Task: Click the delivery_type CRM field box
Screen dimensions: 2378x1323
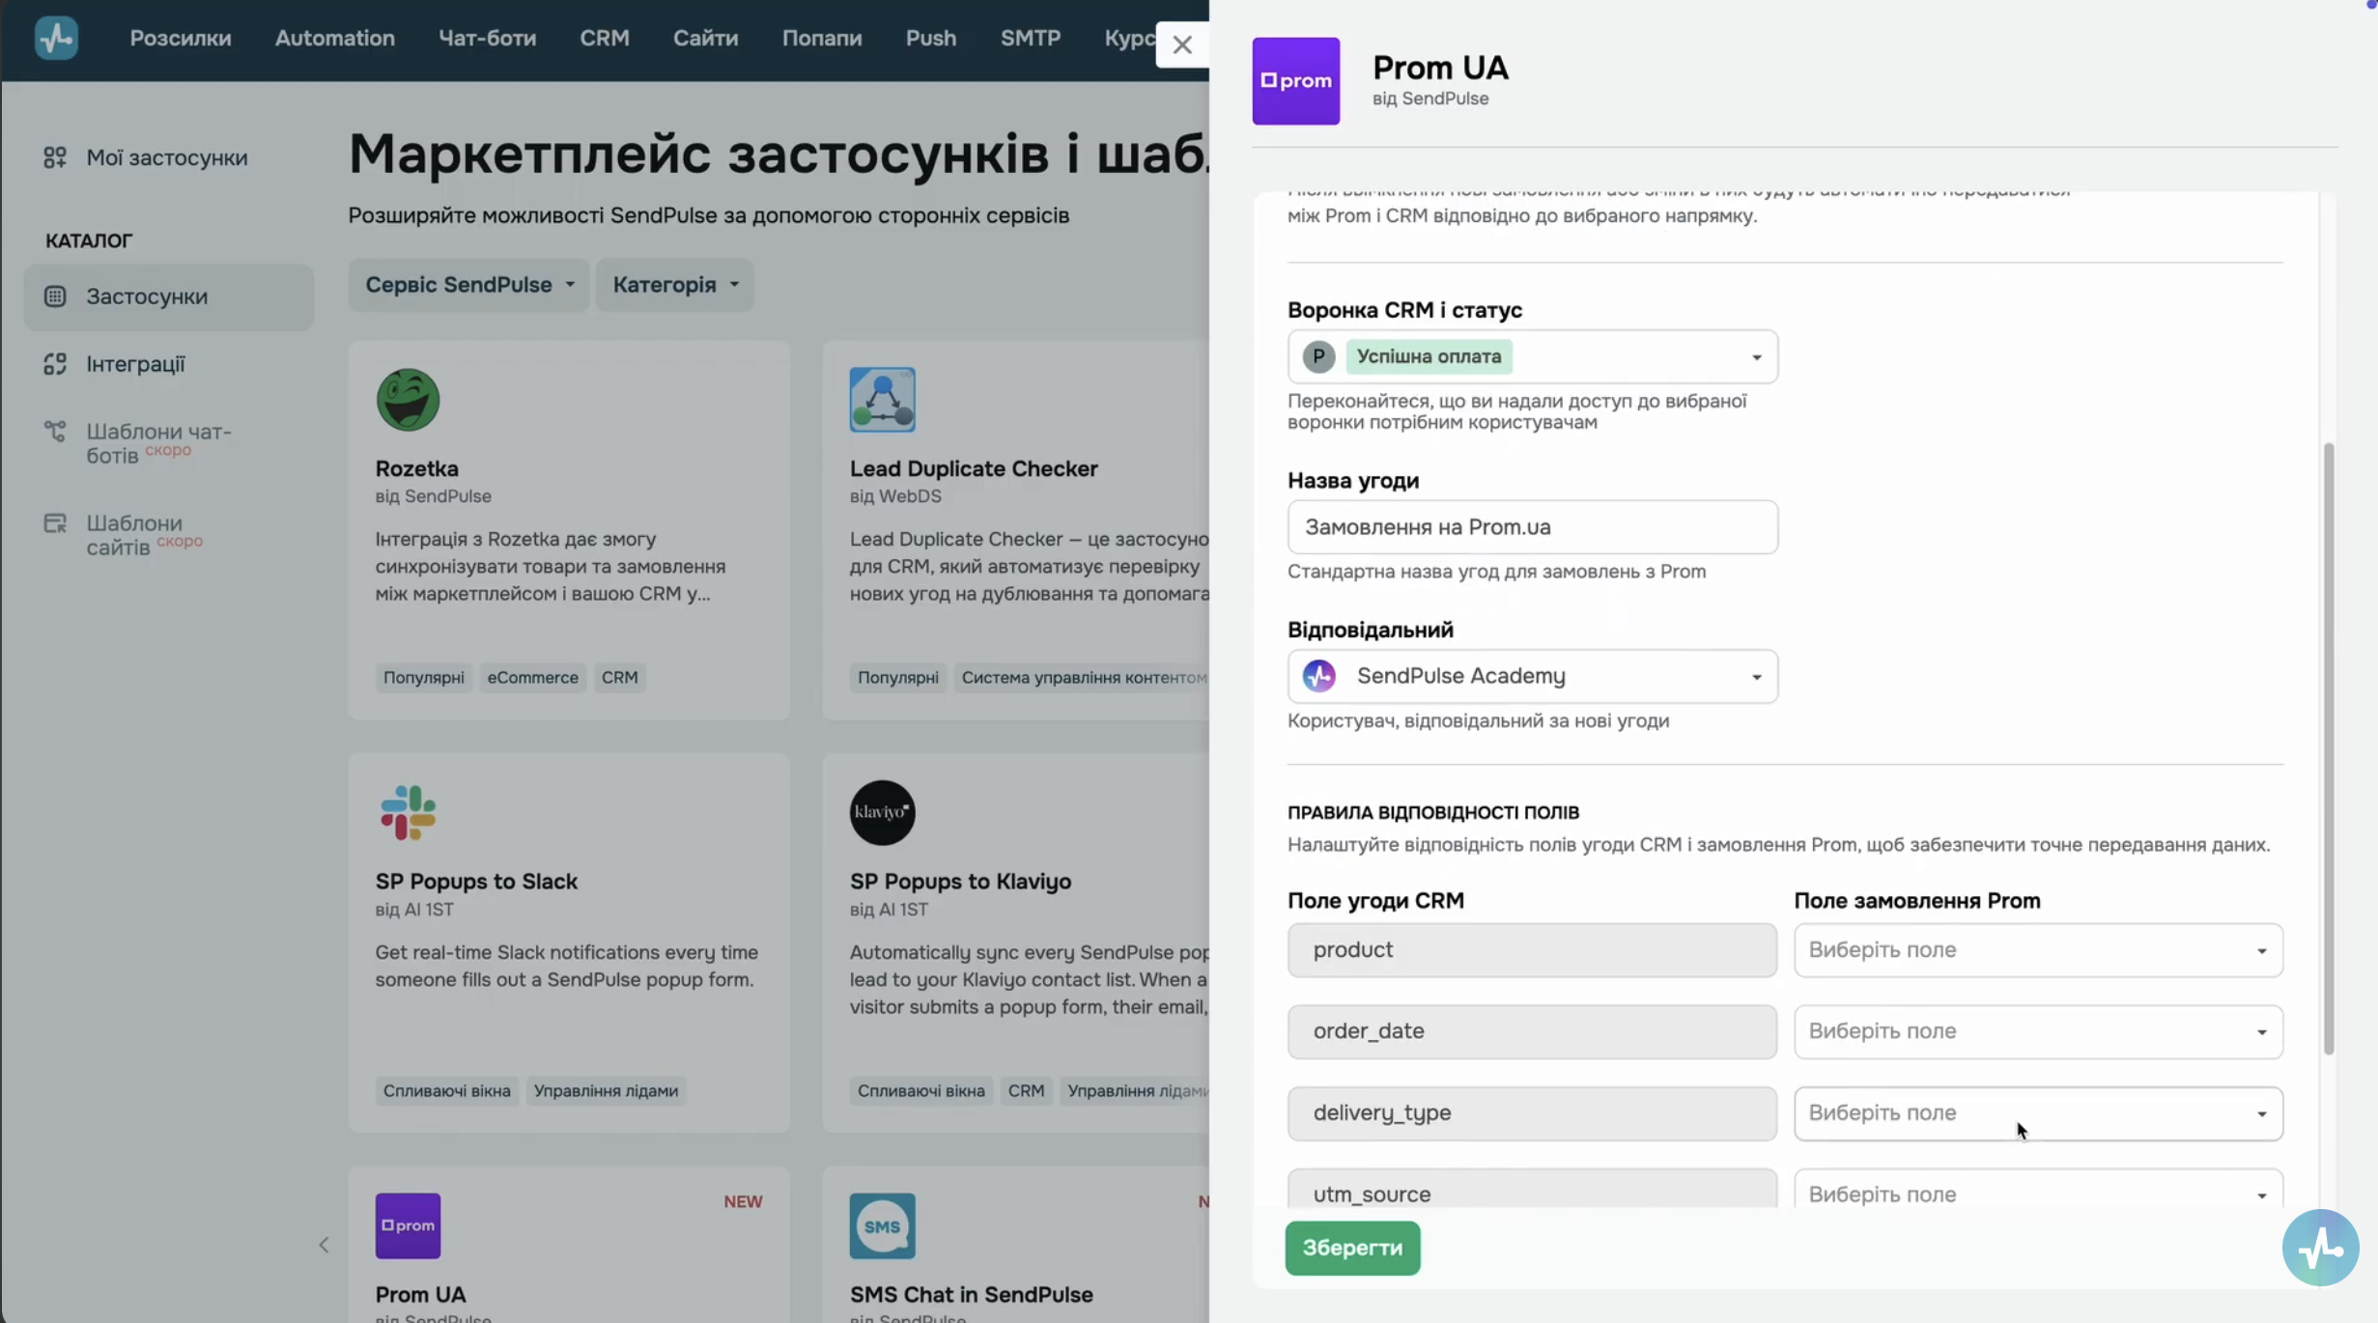Action: point(1531,1113)
